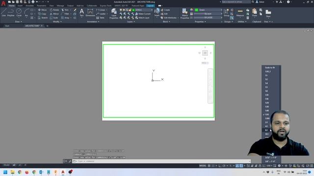This screenshot has height=176, width=314.
Task: Switch to the Home ribbon tab
Action: 12,5
